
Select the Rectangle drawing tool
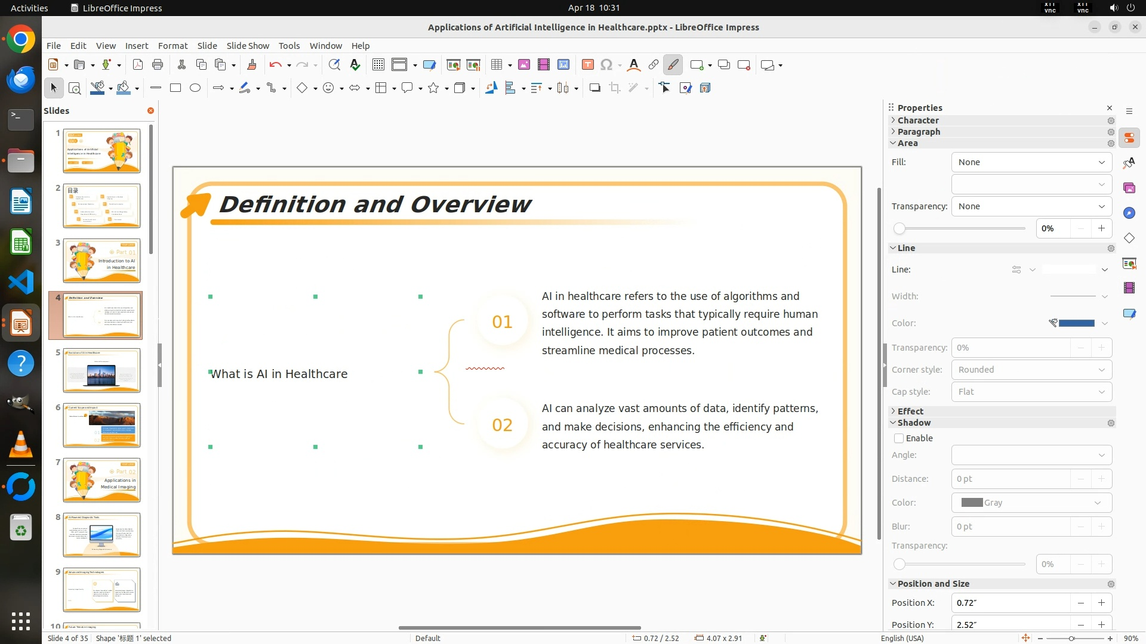click(x=175, y=88)
